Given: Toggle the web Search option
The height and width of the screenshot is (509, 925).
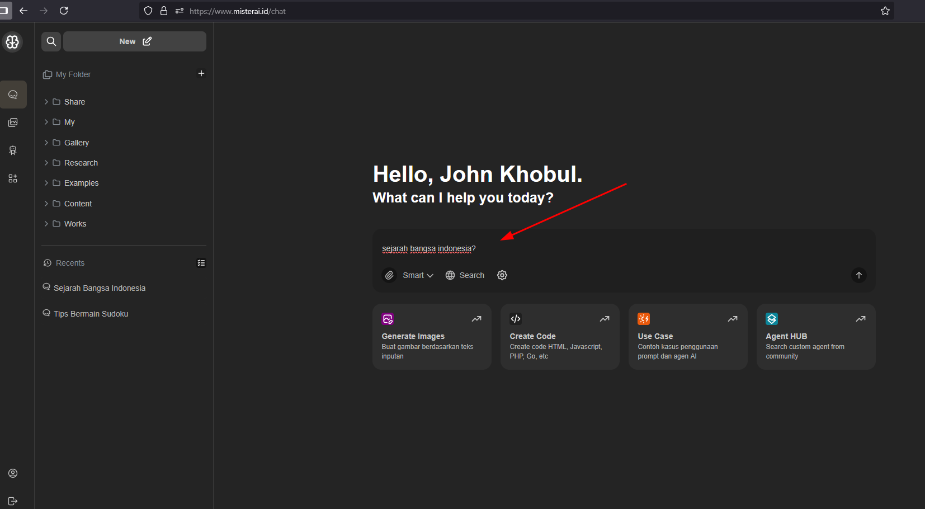Looking at the screenshot, I should pyautogui.click(x=465, y=275).
